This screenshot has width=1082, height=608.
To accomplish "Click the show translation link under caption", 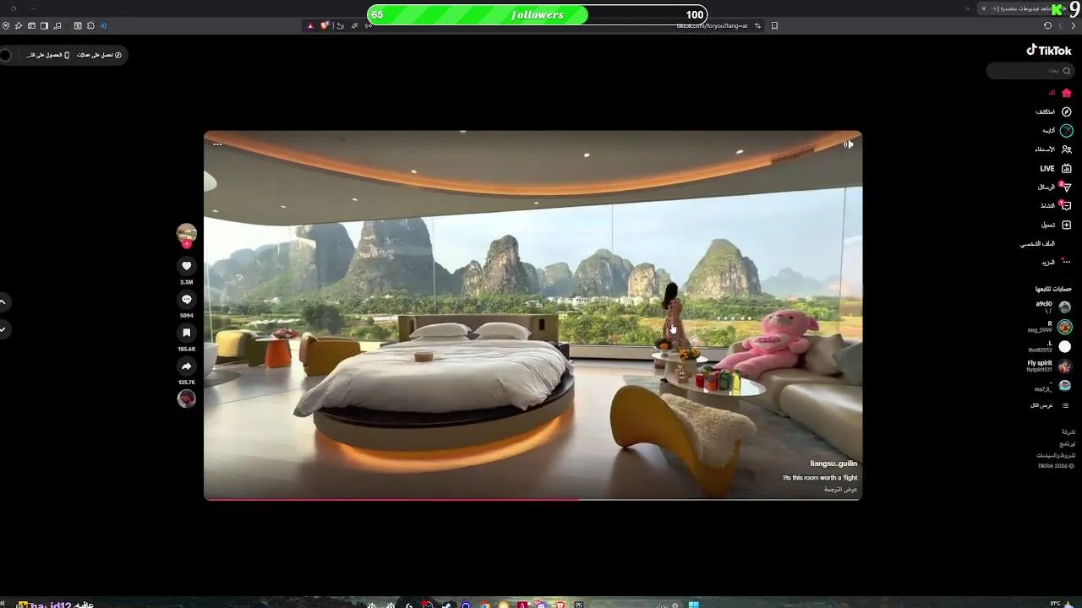I will pyautogui.click(x=841, y=489).
